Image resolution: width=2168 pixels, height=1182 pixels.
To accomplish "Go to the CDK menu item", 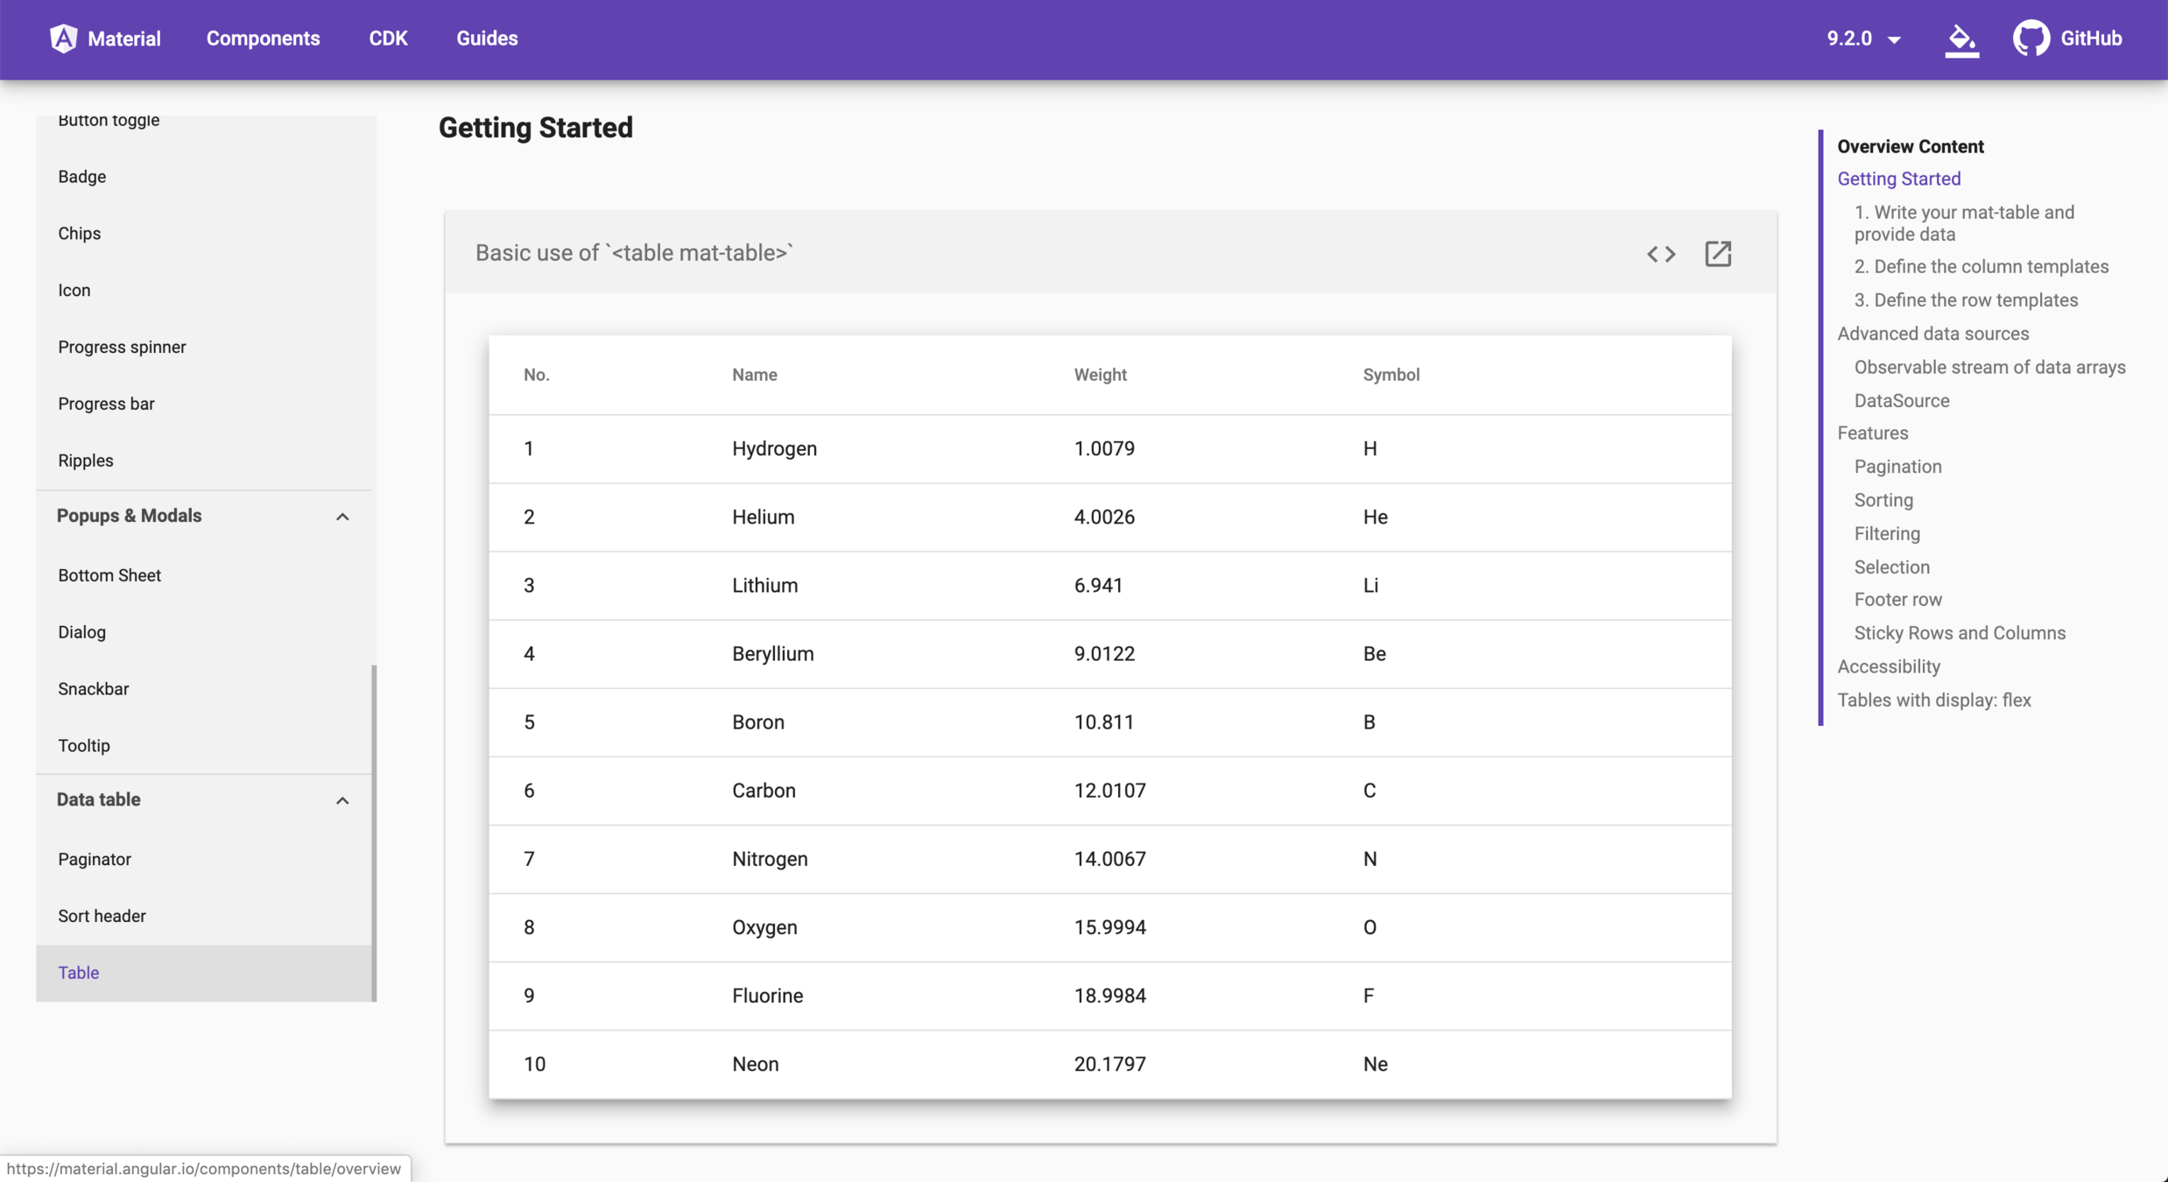I will [x=388, y=39].
